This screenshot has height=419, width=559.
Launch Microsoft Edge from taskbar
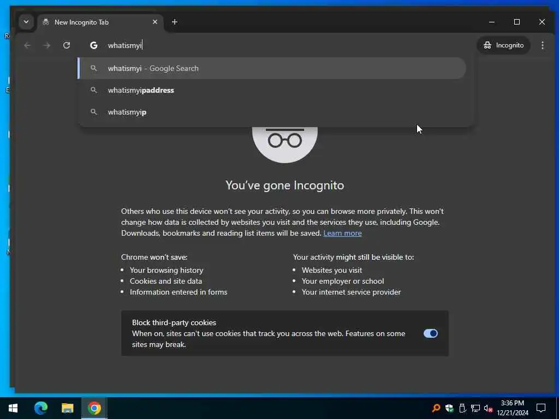(x=40, y=408)
